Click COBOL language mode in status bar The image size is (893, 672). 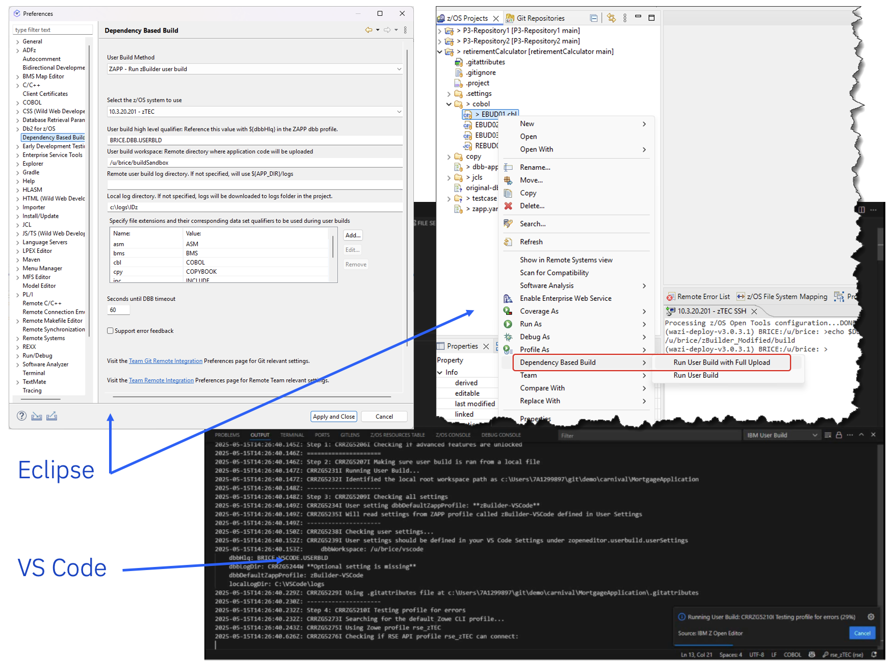[793, 655]
